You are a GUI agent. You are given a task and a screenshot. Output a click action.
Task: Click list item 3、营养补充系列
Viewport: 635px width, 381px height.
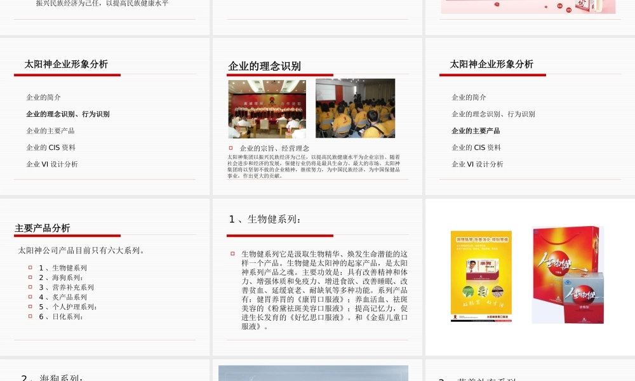[67, 287]
